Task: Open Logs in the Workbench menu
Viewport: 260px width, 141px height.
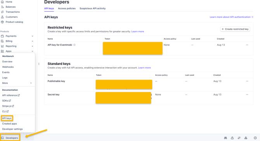Action: pyautogui.click(x=5, y=78)
